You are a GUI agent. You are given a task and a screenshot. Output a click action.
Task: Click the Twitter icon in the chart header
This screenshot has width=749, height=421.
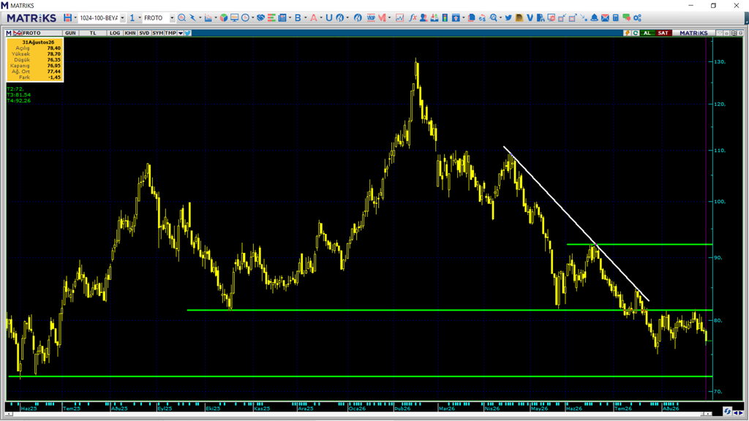click(188, 33)
